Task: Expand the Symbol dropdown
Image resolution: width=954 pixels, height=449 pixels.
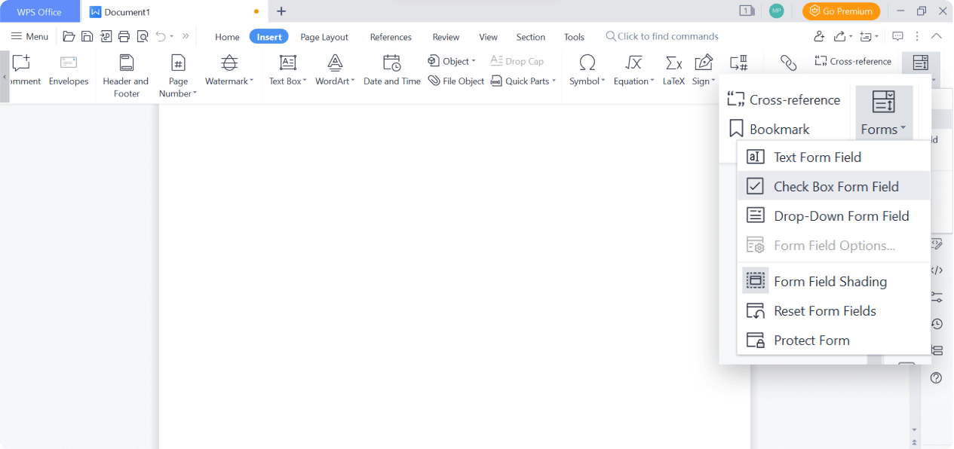Action: pyautogui.click(x=587, y=81)
